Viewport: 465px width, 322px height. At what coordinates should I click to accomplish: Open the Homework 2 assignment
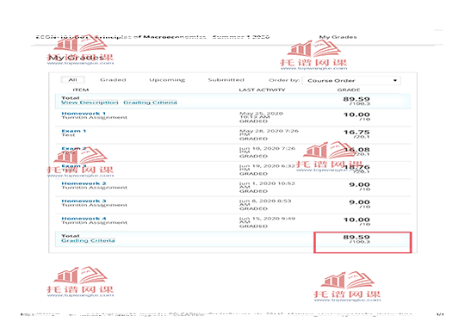(x=84, y=183)
